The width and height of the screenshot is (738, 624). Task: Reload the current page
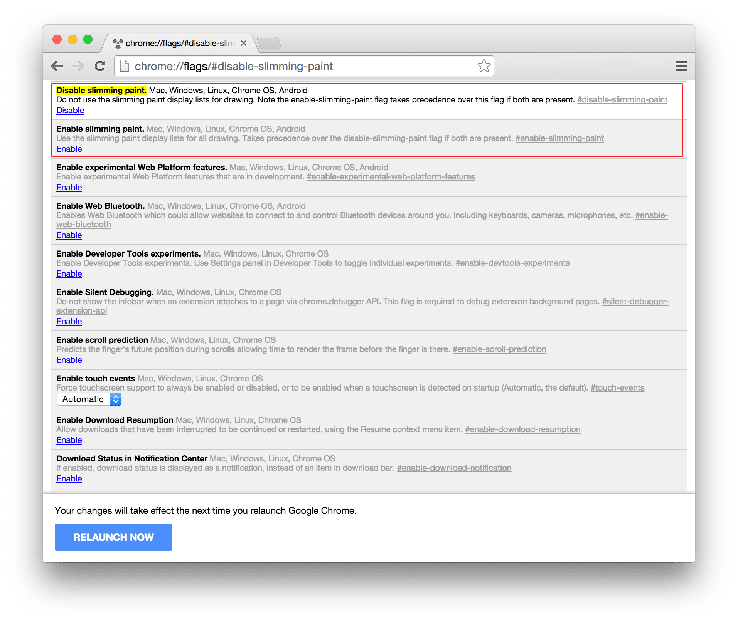click(100, 66)
